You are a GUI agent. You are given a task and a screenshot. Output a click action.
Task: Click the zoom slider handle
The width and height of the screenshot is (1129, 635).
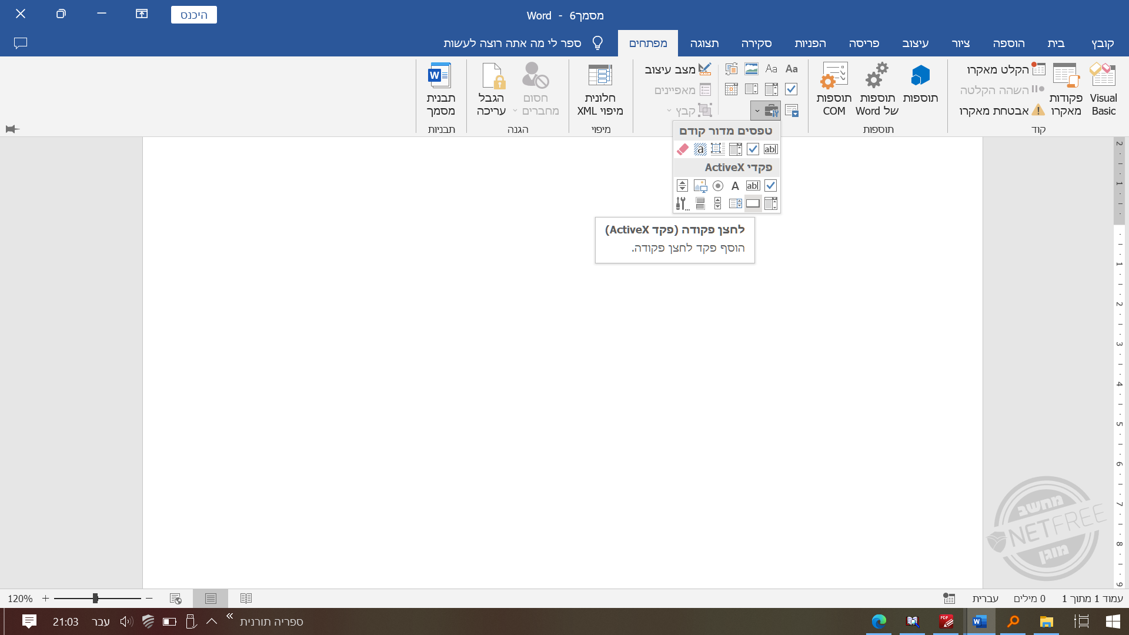(95, 599)
